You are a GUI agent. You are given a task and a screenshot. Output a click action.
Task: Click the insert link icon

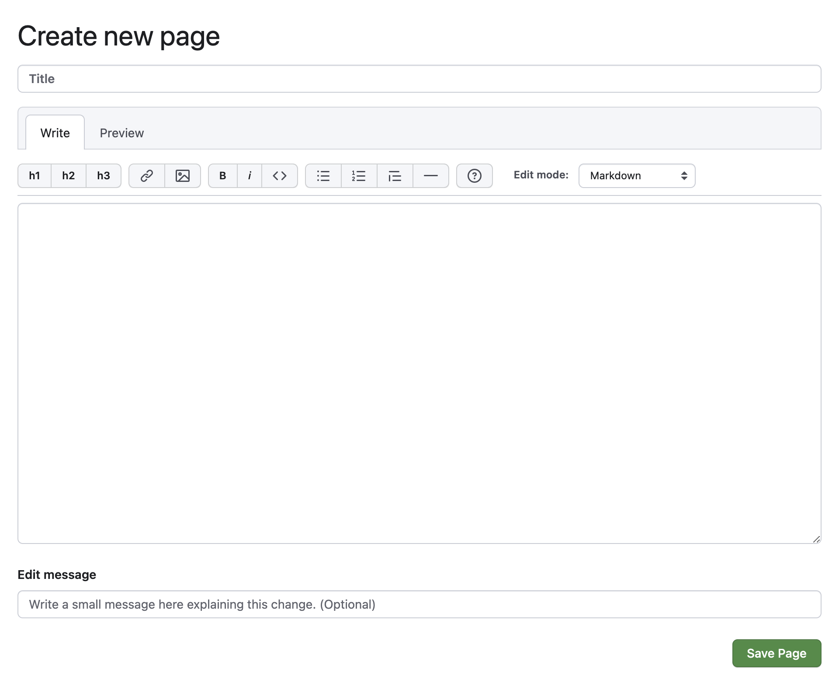click(147, 176)
